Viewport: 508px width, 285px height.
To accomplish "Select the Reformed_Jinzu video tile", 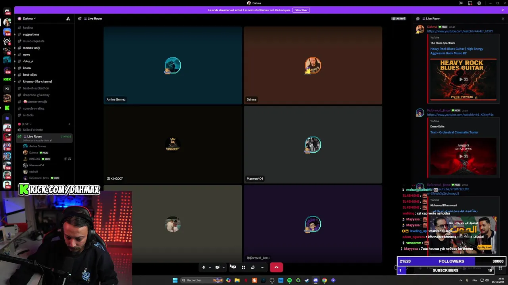I will click(x=313, y=224).
